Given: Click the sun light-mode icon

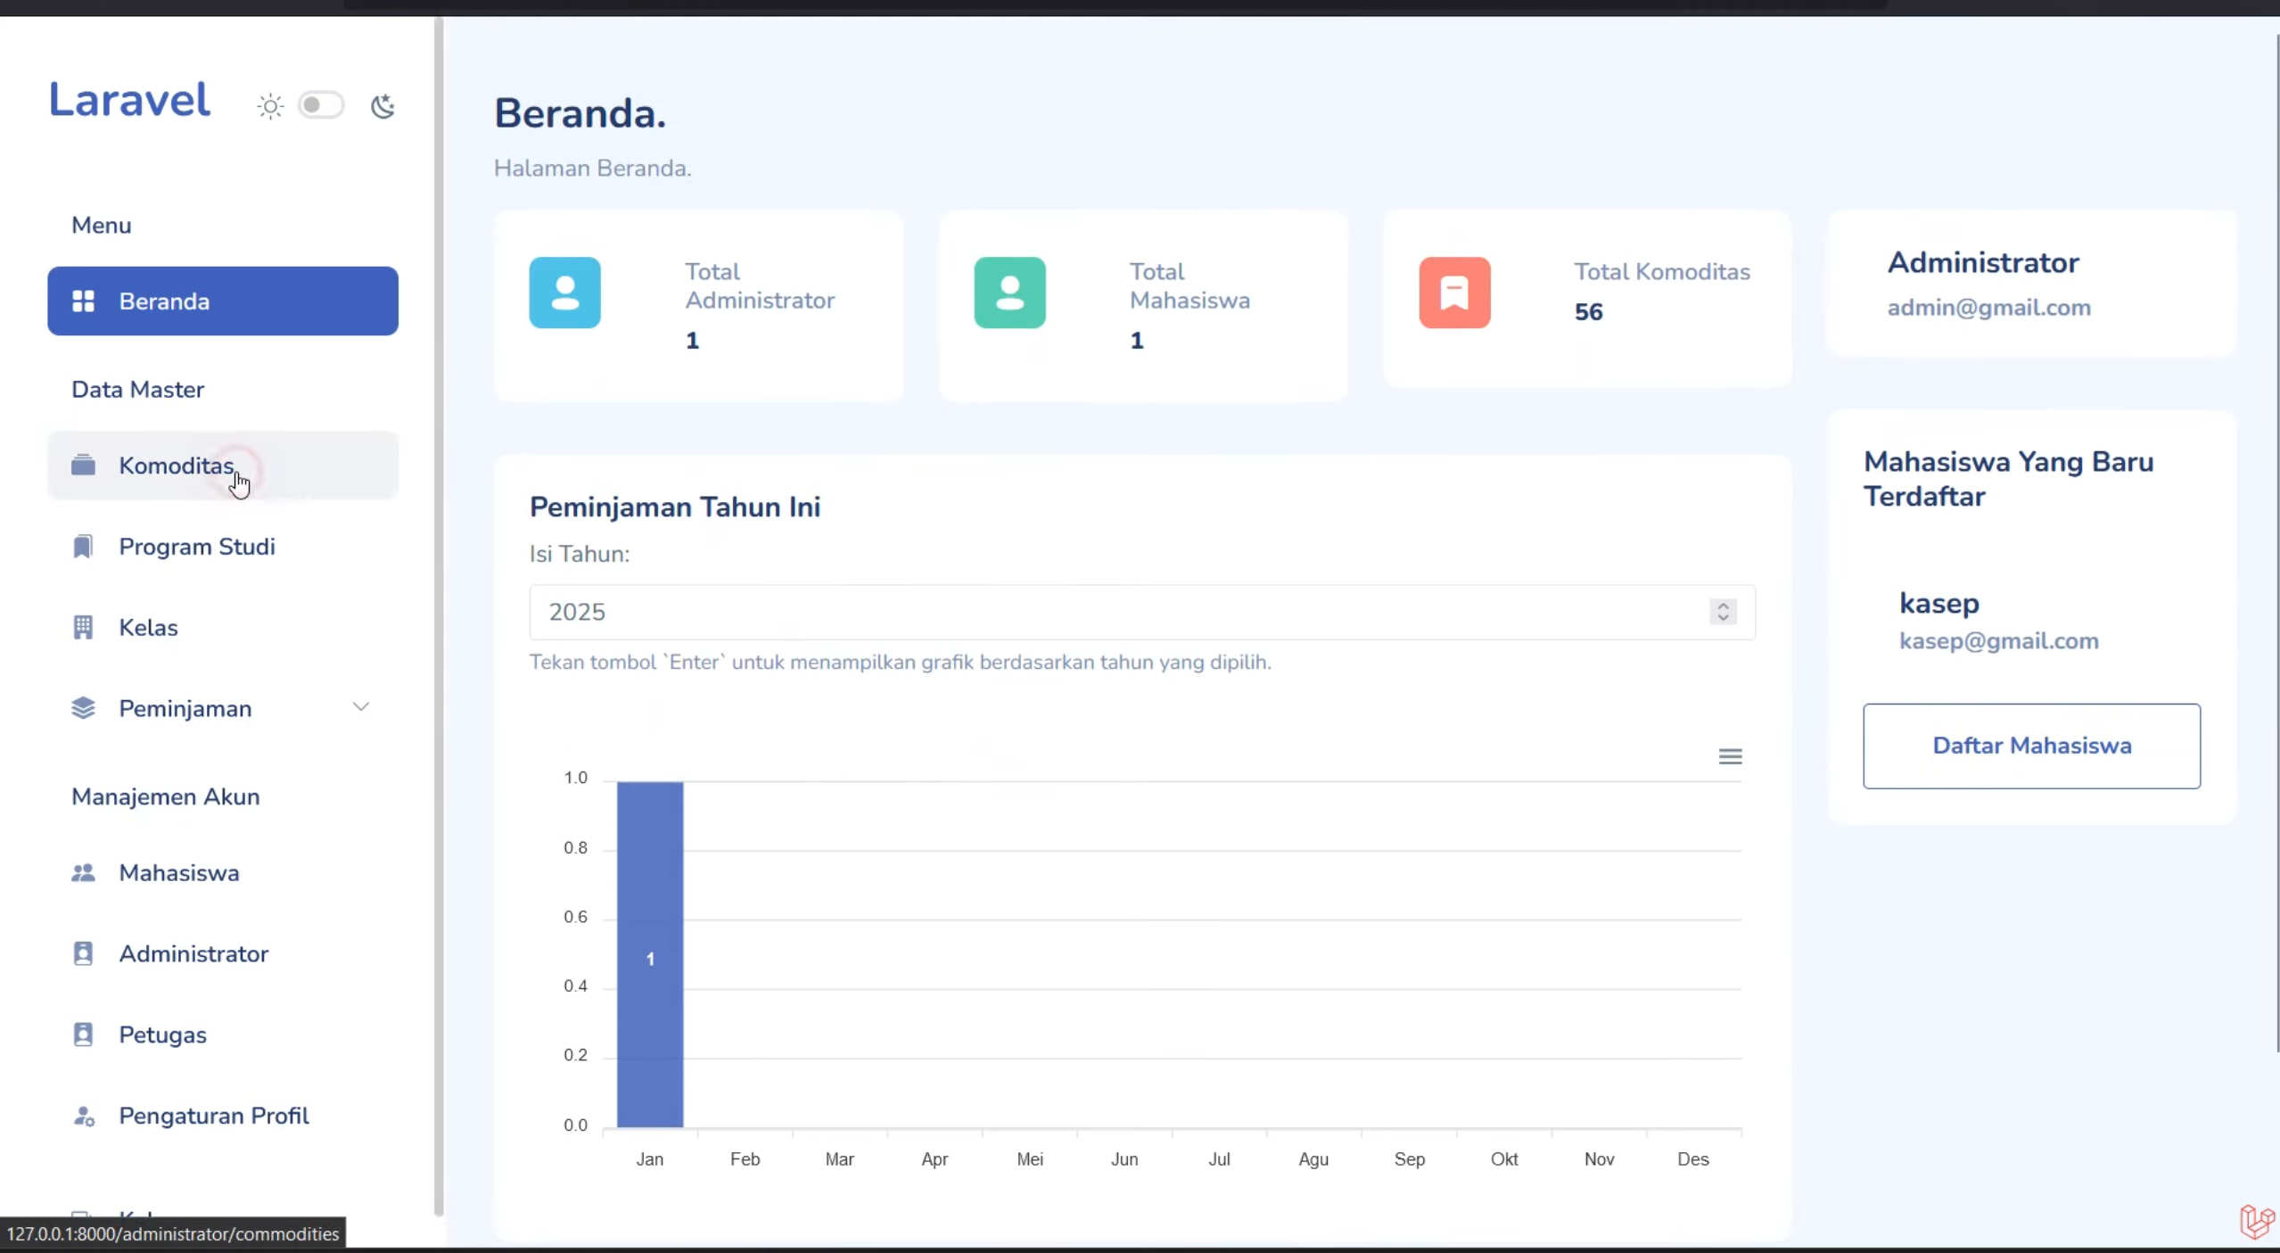Looking at the screenshot, I should [270, 106].
